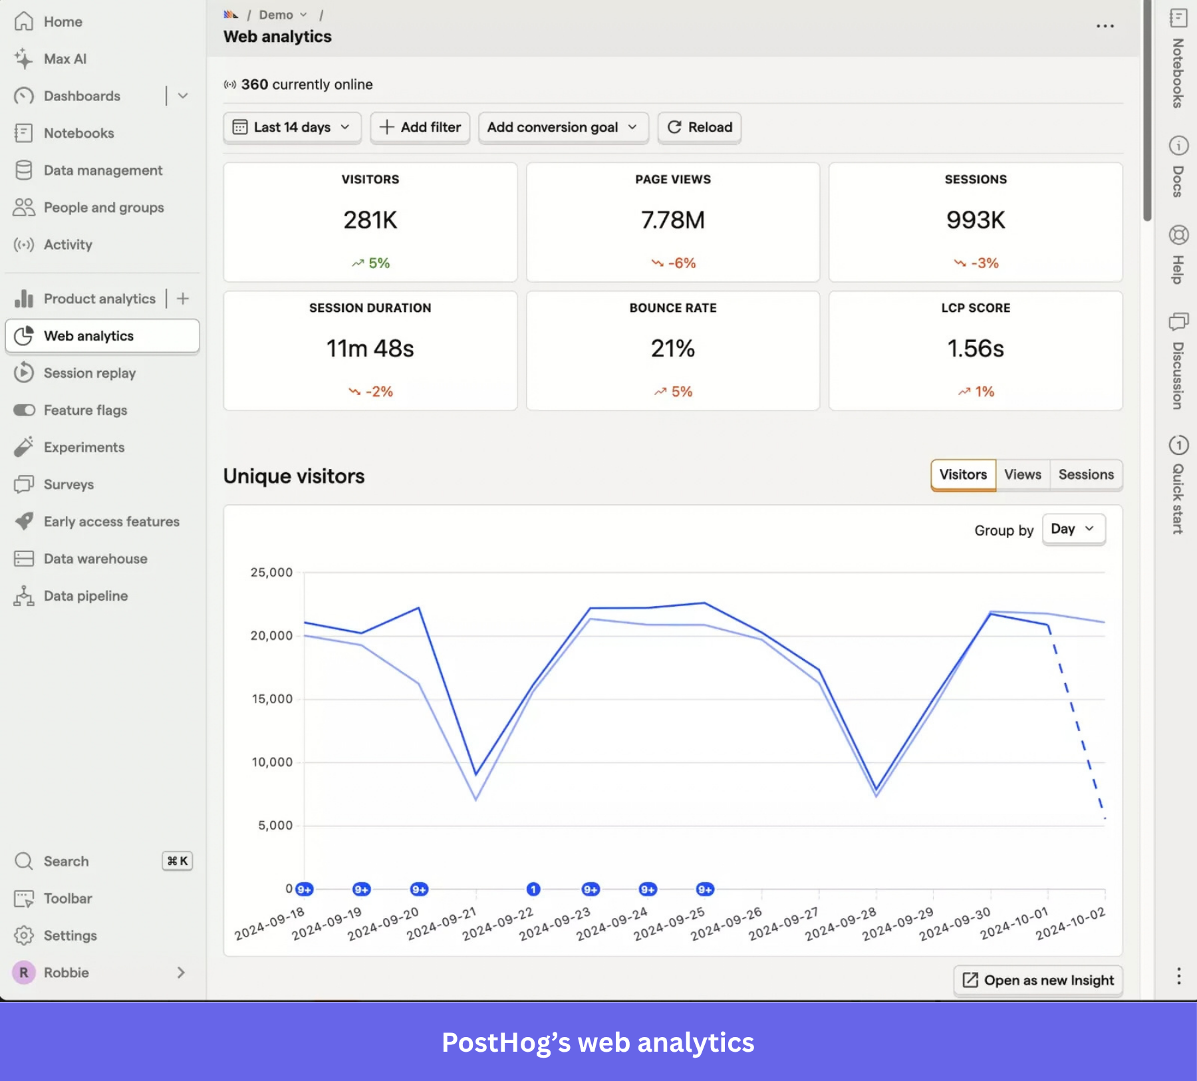The image size is (1197, 1081).
Task: Expand the Demo project switcher
Action: click(x=283, y=15)
